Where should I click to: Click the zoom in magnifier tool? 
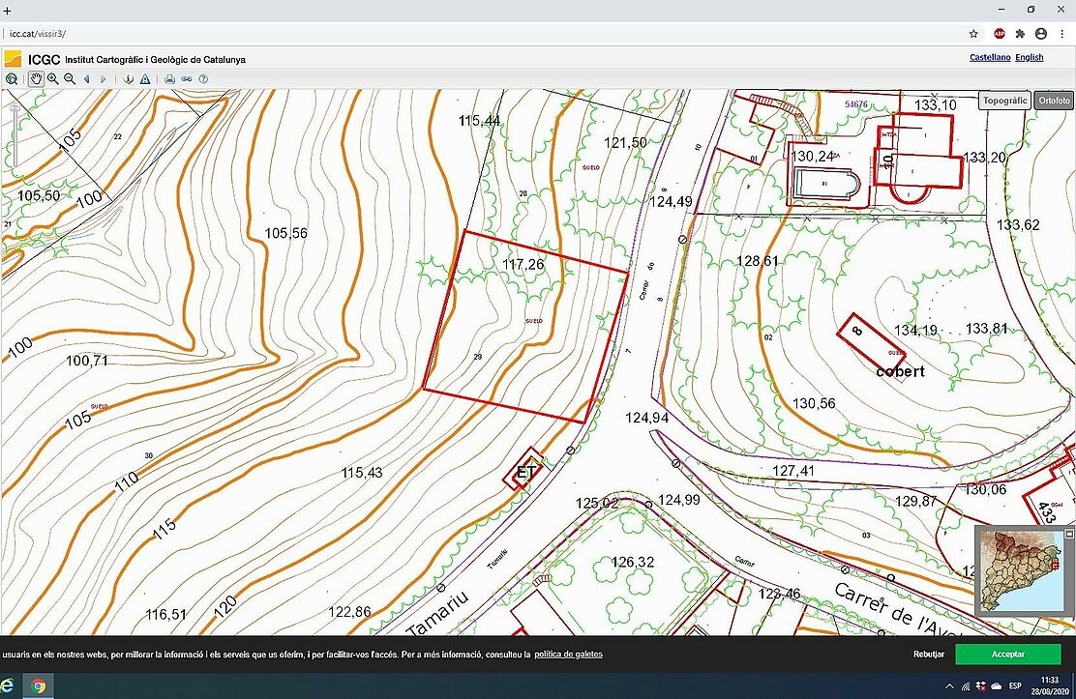click(52, 79)
